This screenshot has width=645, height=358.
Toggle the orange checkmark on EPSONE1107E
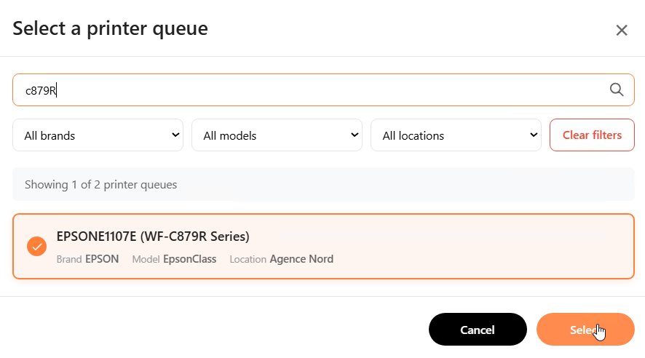click(x=36, y=247)
